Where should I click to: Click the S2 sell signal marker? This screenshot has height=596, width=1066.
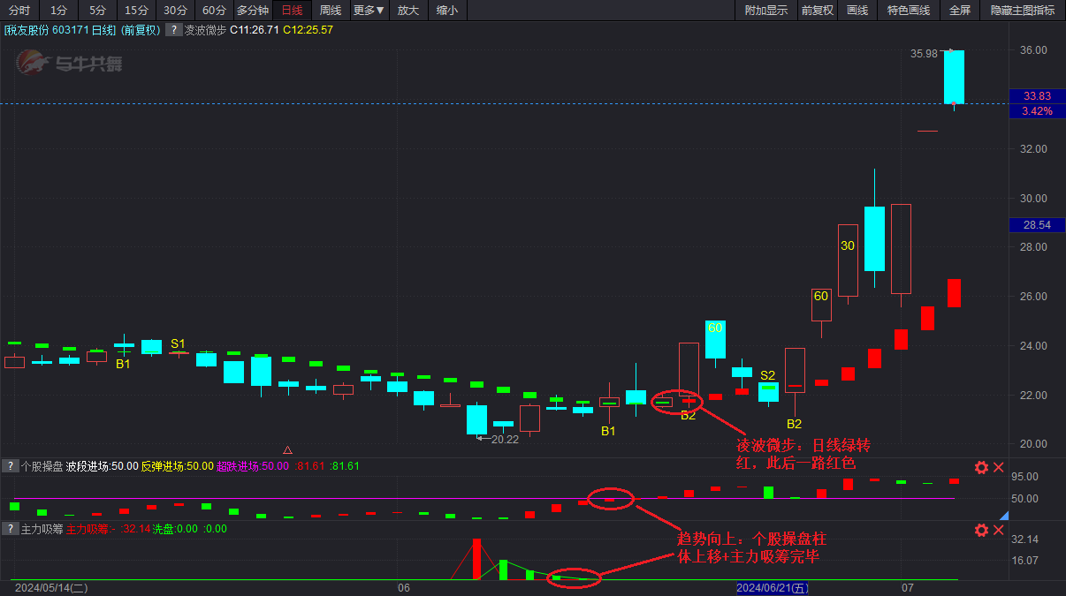(x=767, y=375)
